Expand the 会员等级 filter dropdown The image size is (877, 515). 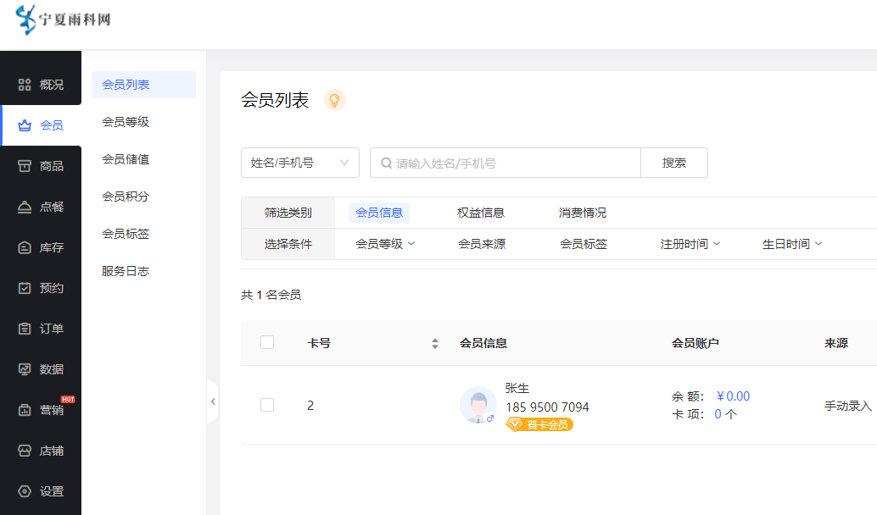pos(385,244)
